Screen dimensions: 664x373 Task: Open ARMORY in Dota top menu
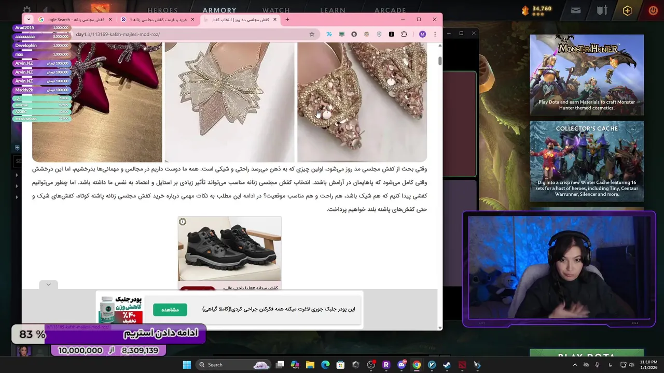pos(219,10)
